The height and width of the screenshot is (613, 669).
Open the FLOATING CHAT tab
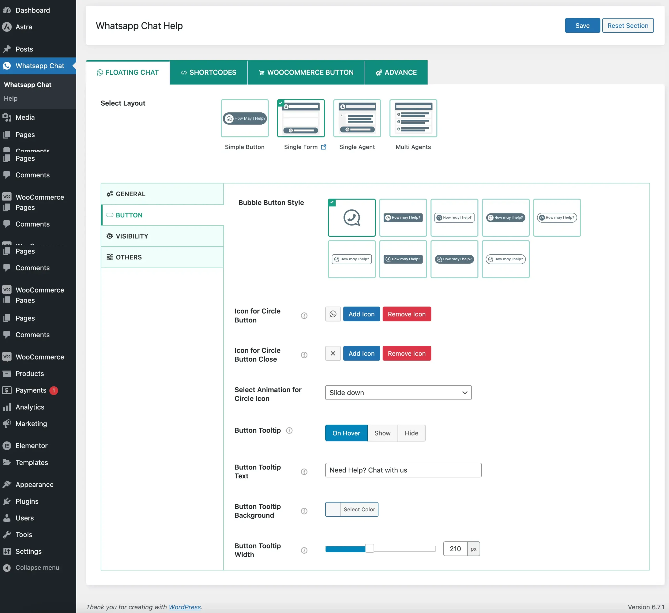click(128, 72)
